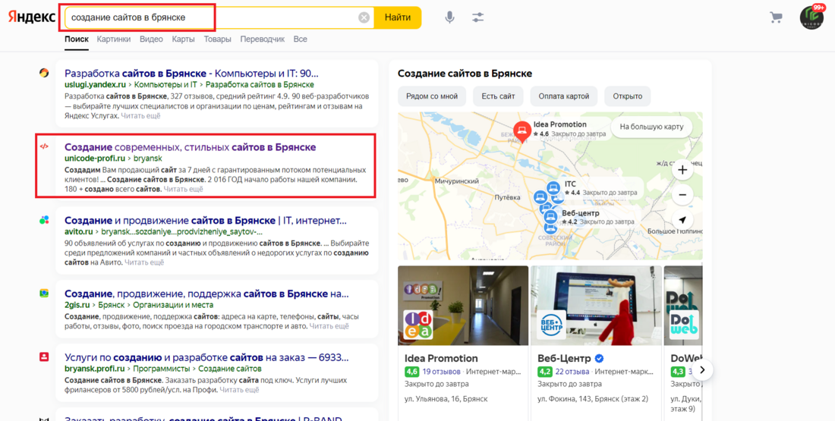Show next organization cards with arrow
Image resolution: width=835 pixels, height=421 pixels.
(x=702, y=370)
